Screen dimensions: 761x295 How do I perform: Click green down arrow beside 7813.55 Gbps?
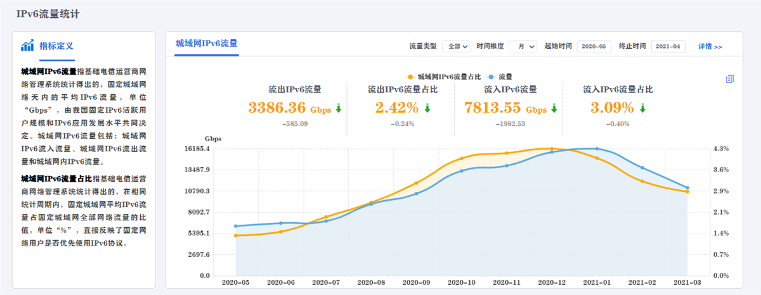554,108
